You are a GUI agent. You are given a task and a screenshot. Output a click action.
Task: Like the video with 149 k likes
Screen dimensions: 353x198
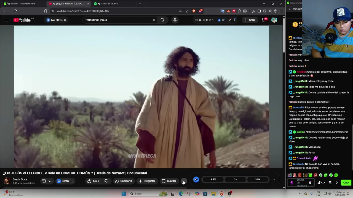(93, 181)
